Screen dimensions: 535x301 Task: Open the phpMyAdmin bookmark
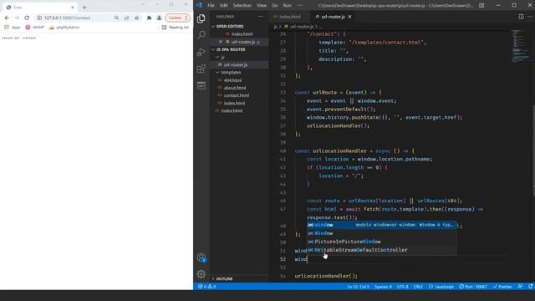click(x=64, y=28)
